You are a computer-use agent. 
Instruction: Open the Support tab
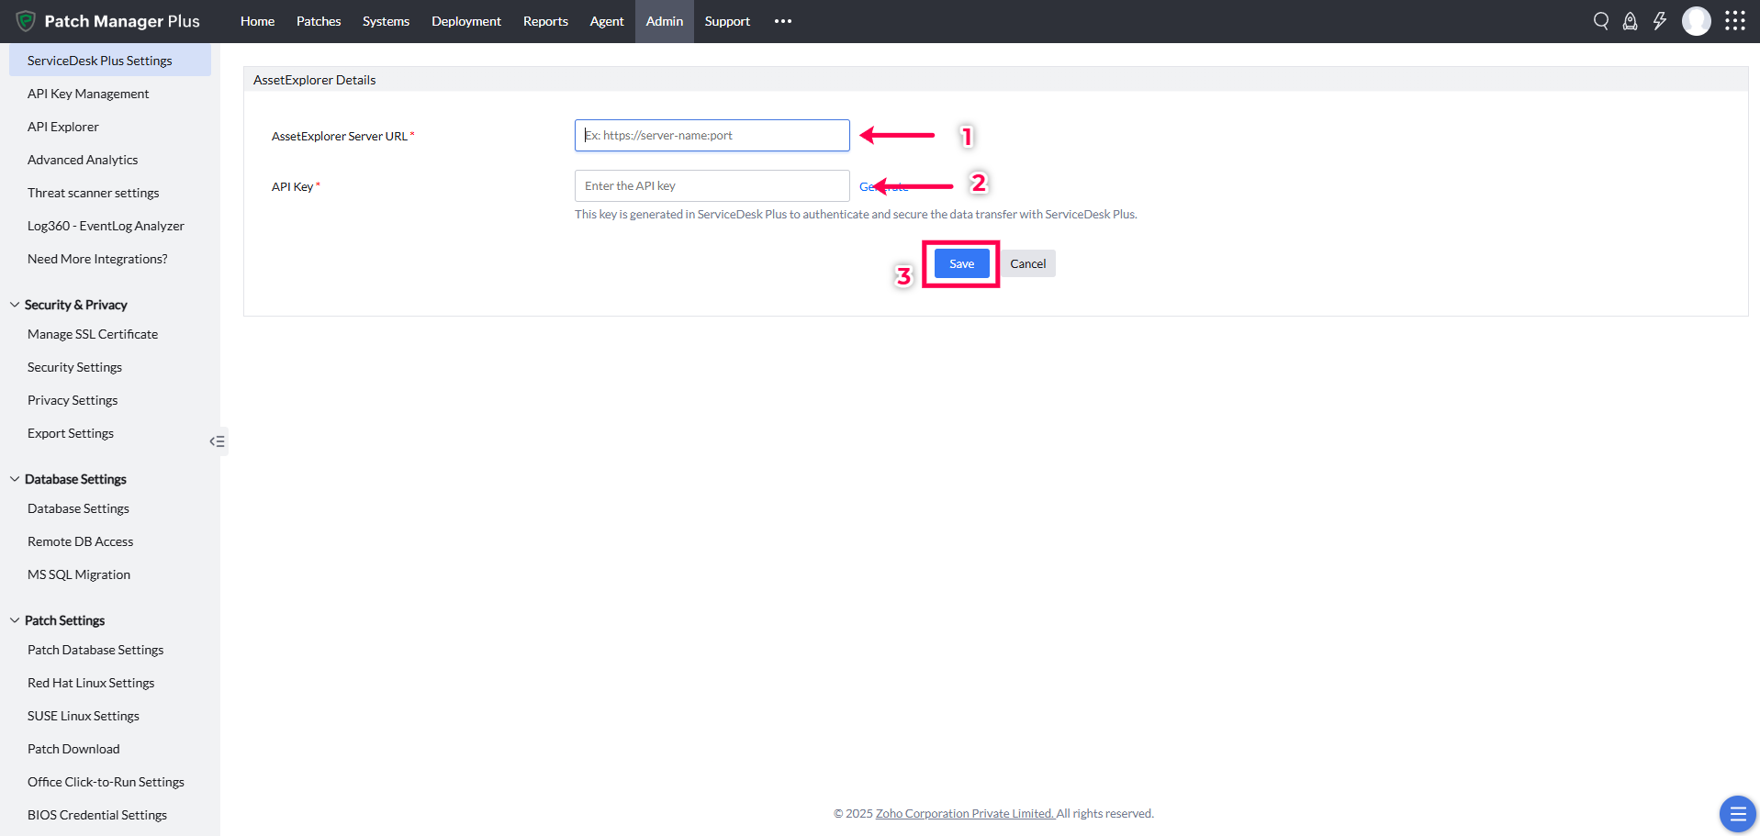point(727,21)
